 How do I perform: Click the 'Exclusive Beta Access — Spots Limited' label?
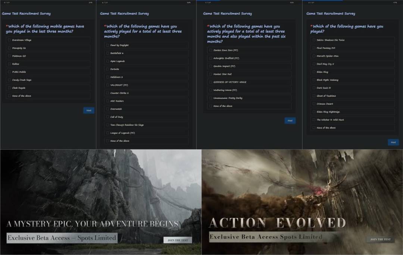62,238
